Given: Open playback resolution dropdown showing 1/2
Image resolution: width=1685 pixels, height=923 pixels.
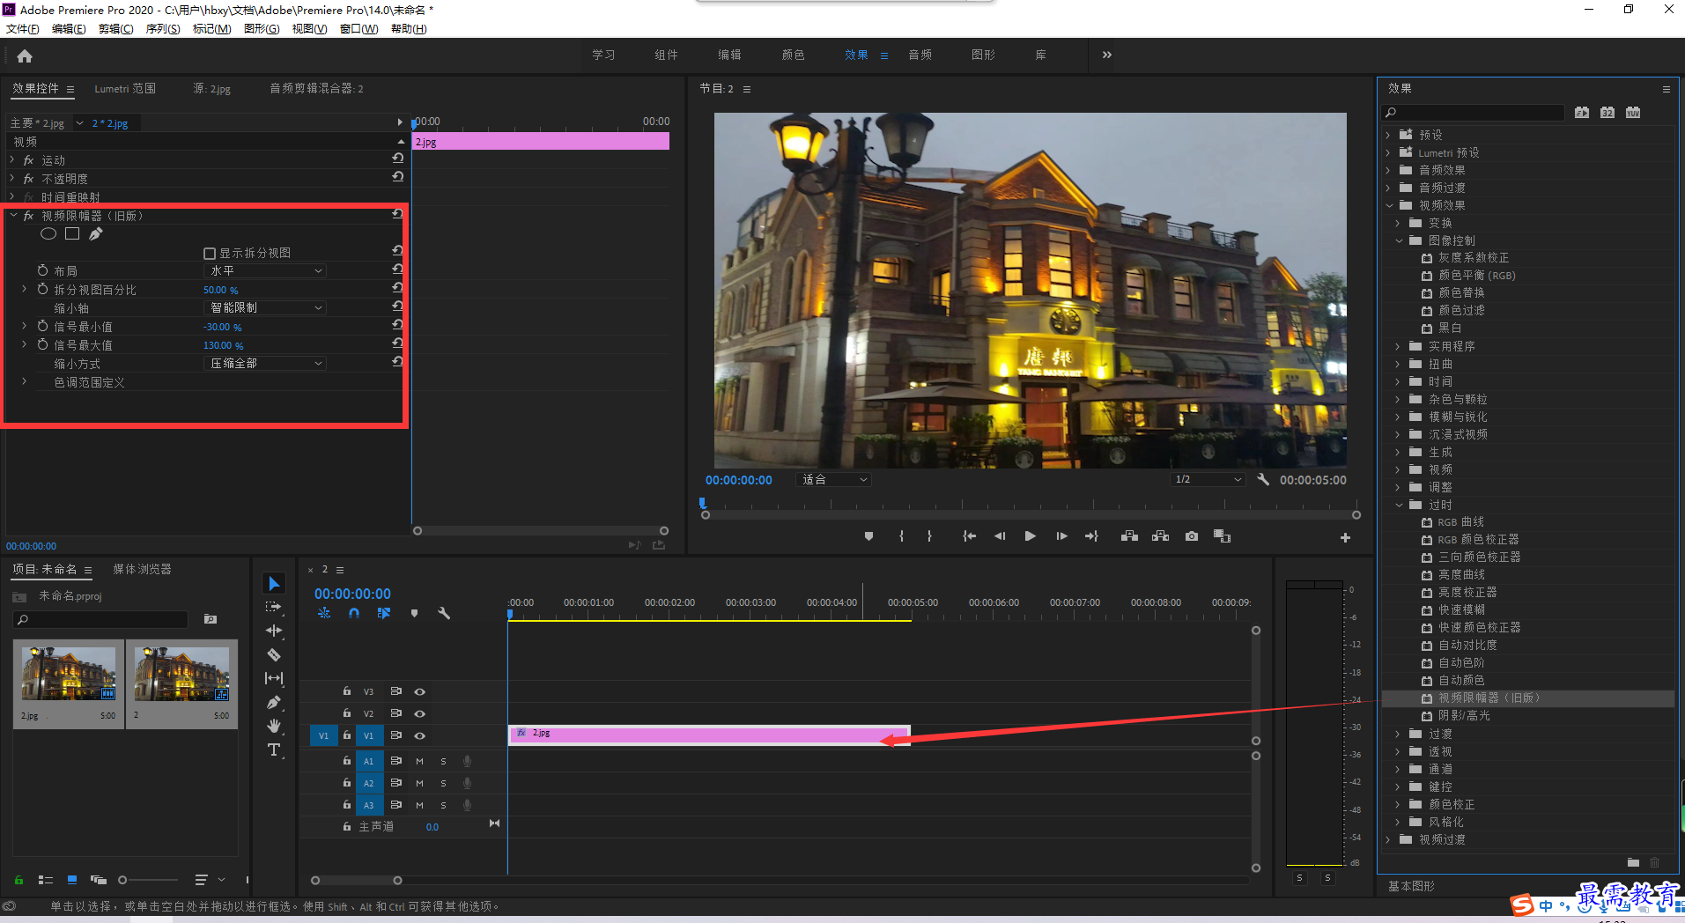Looking at the screenshot, I should [x=1208, y=480].
